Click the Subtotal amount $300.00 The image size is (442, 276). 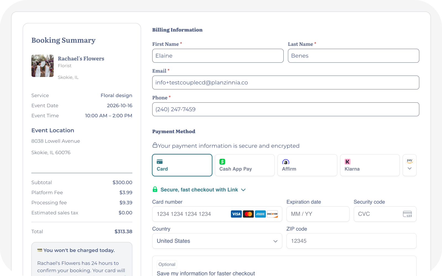click(x=122, y=182)
